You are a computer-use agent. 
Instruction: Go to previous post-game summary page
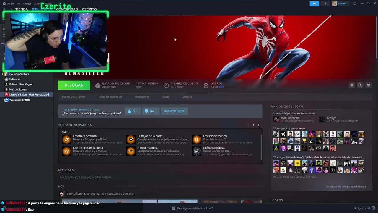coord(248,125)
